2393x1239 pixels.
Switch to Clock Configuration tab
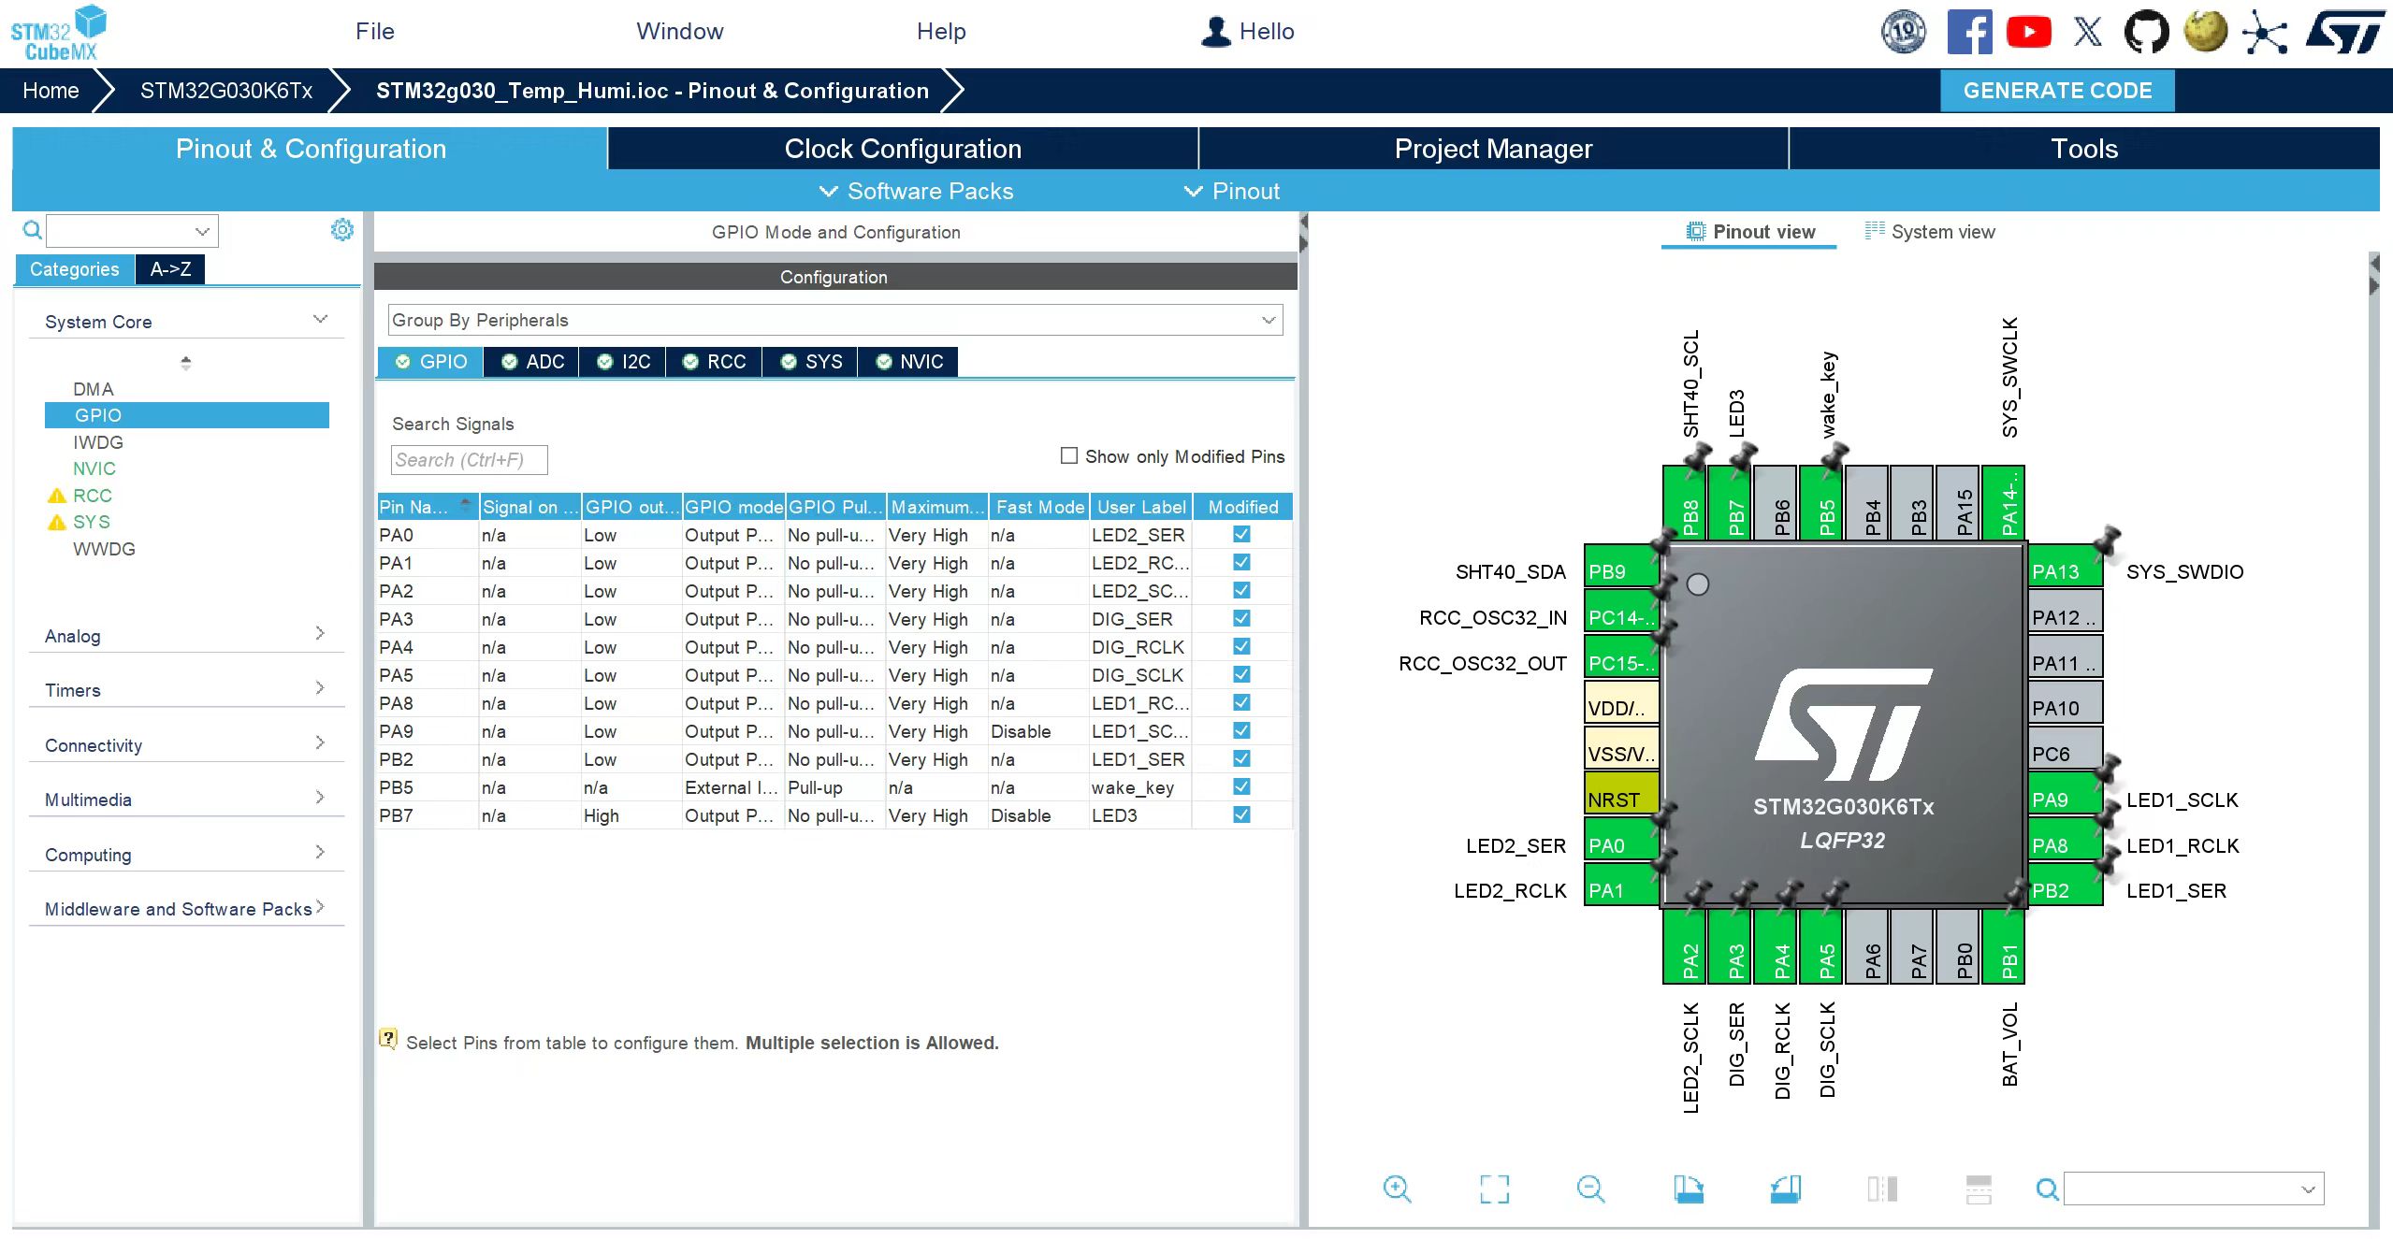903,149
